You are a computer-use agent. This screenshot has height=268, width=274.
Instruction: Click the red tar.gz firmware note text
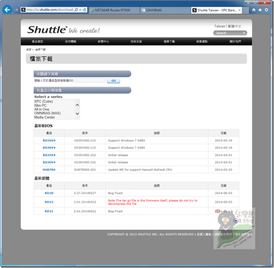click(153, 202)
